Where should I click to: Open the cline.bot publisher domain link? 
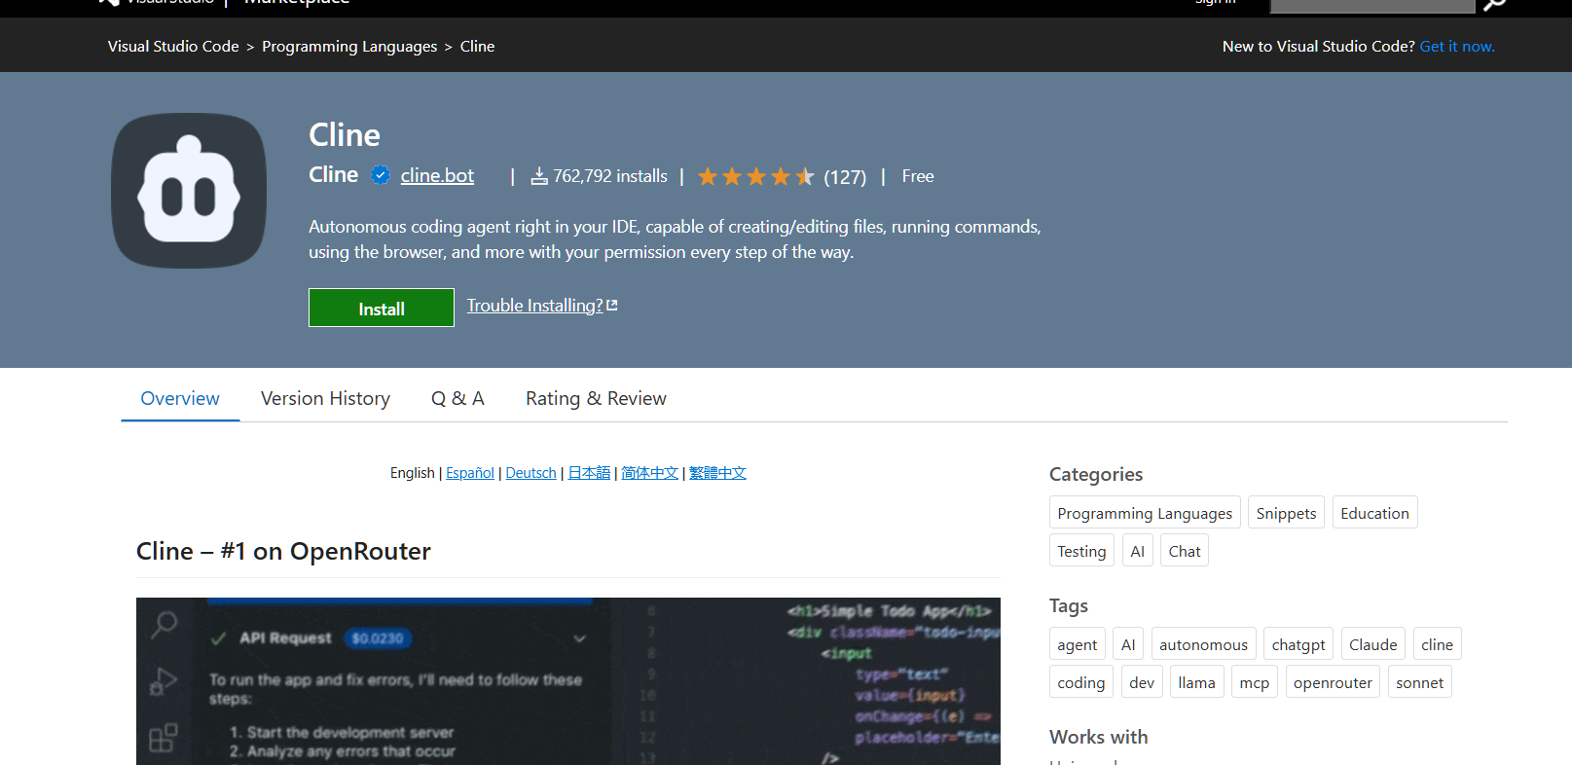[437, 175]
